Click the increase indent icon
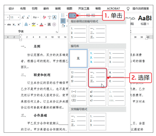 pos(93,16)
